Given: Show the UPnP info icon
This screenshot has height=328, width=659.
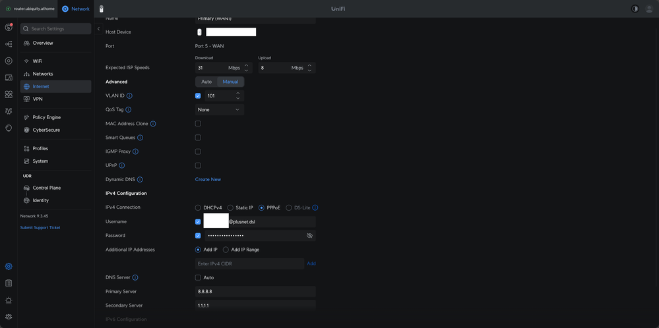Looking at the screenshot, I should click(x=122, y=166).
